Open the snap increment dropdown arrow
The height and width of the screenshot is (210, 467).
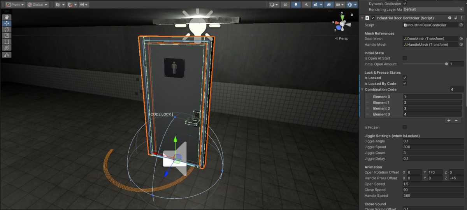86,5
